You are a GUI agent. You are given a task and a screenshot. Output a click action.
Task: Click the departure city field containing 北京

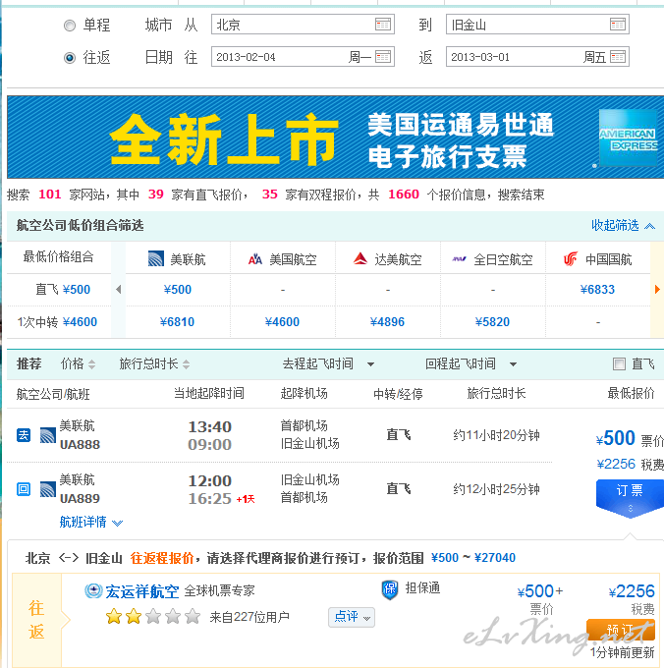coord(303,25)
